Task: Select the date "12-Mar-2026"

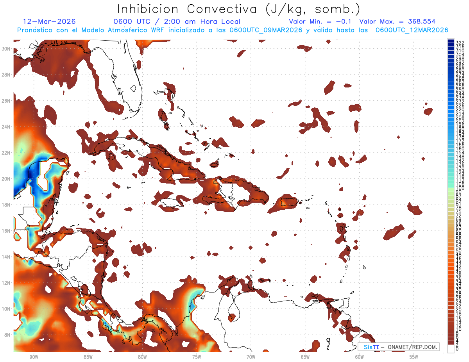Action: click(x=49, y=21)
